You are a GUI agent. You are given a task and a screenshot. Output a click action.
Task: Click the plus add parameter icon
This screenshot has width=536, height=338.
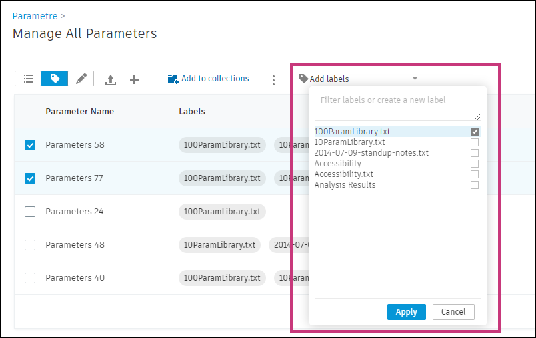134,79
